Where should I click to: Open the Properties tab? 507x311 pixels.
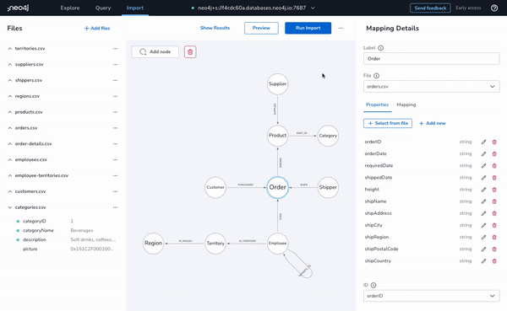click(x=378, y=105)
